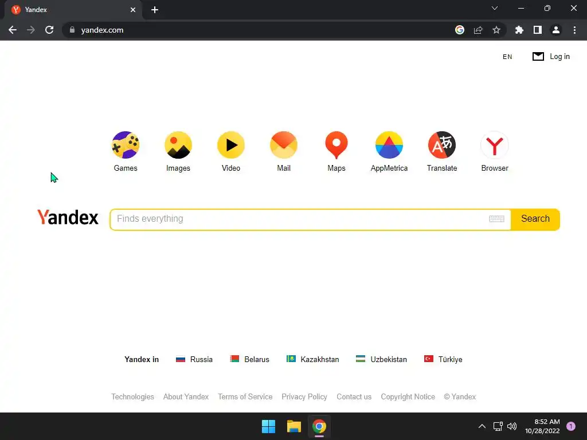Open Yandex Images service icon
This screenshot has height=440, width=587.
178,145
